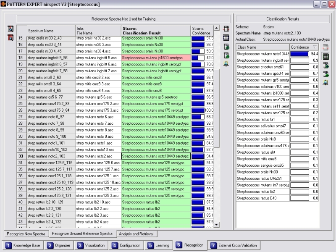Viewport: 336px width, 252px height.
Task: Go to step 1 Knowledge Base
Action: tap(24, 245)
